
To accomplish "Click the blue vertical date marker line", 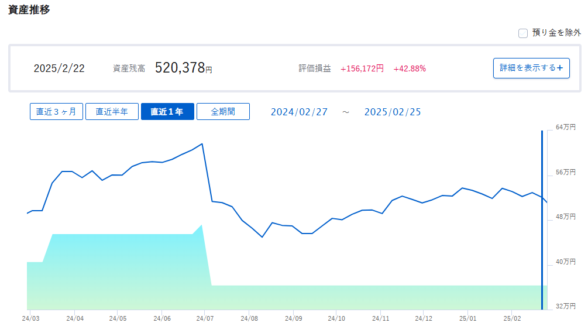I will pos(542,219).
